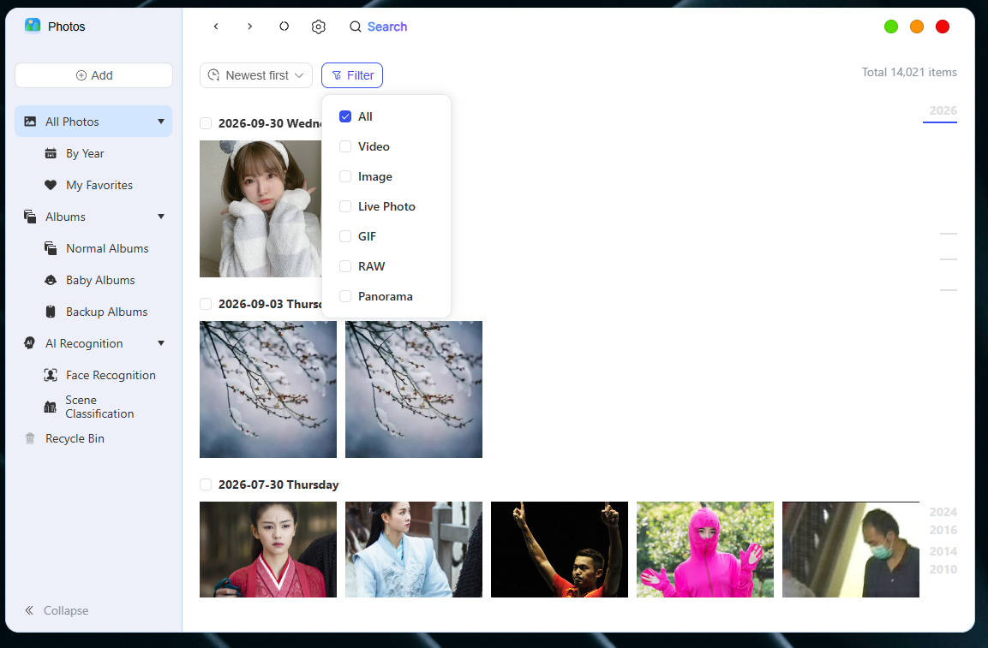
Task: Tick the GIF filter checkbox
Action: pos(345,236)
